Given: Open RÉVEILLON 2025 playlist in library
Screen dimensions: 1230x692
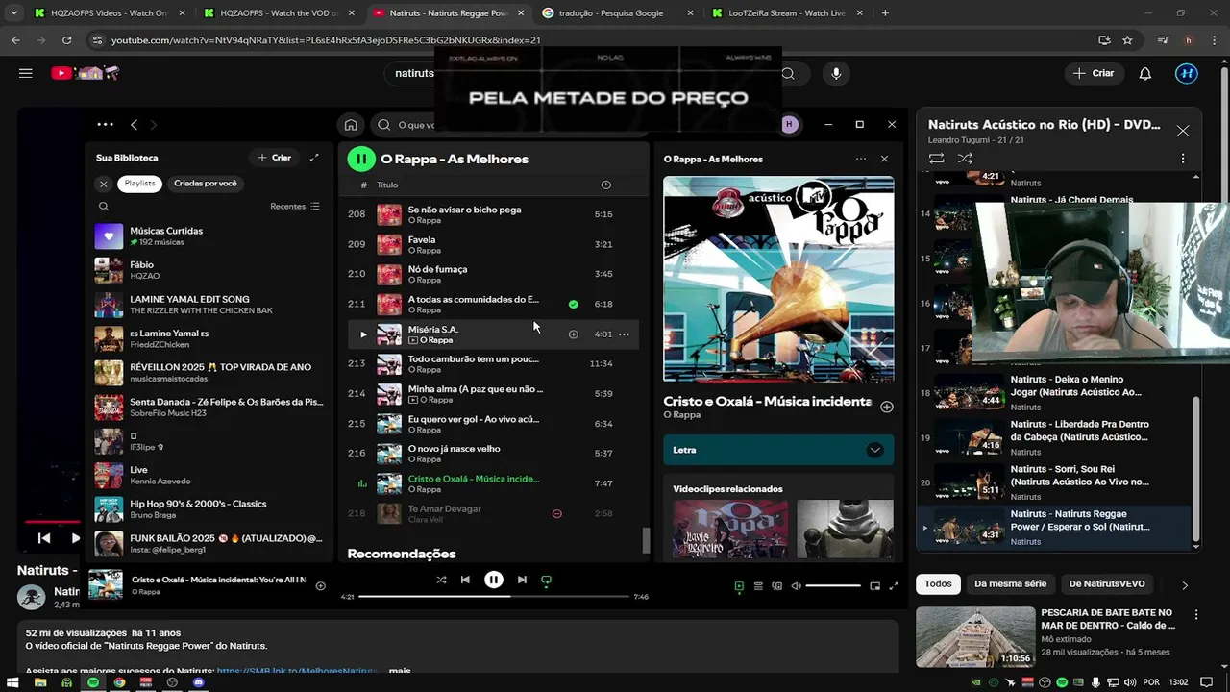Looking at the screenshot, I should 208,372.
